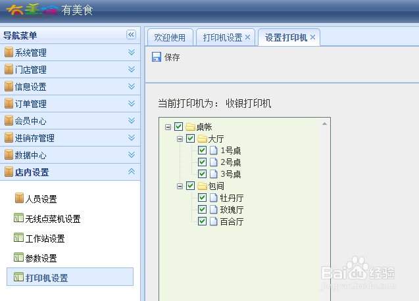Click the Save floppy disk icon
Image resolution: width=419 pixels, height=301 pixels.
click(x=157, y=57)
